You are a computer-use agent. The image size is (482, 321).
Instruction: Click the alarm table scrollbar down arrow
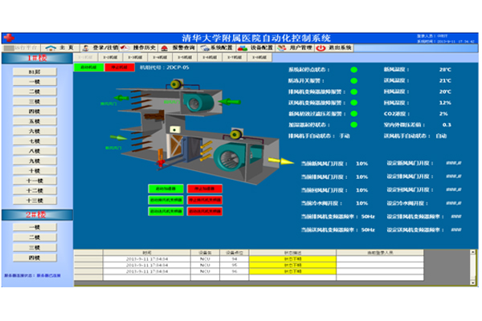point(473,282)
